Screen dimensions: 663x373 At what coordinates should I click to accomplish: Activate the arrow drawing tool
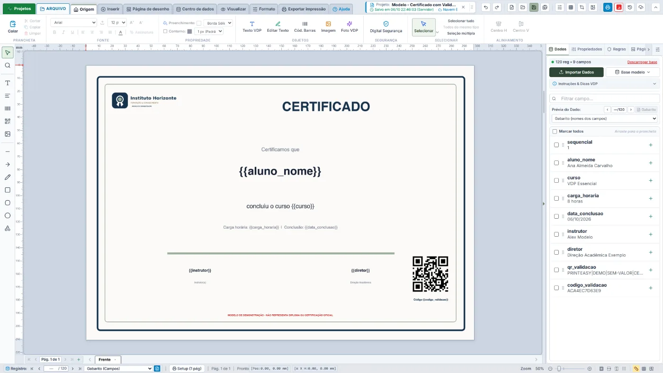coord(8,164)
